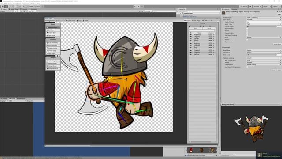Run the Auto Geometry tool

[x=53, y=43]
